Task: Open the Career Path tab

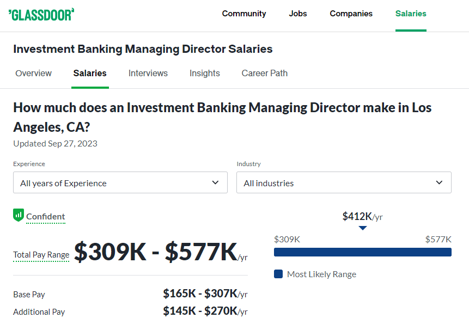Action: tap(264, 73)
